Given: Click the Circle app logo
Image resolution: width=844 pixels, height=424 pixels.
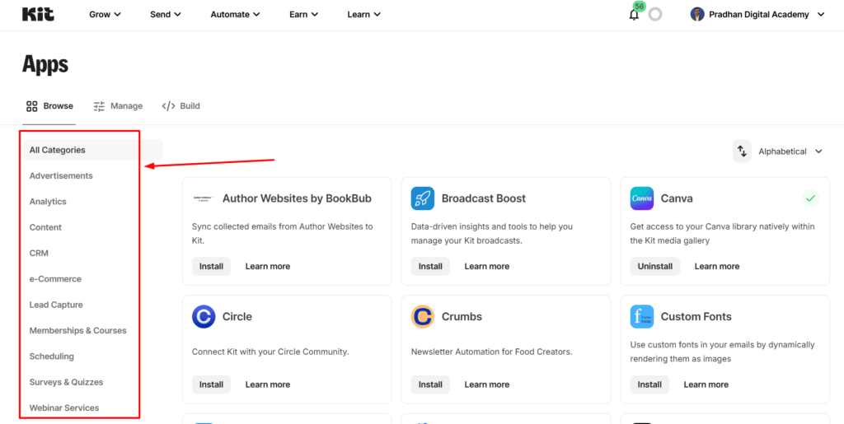Looking at the screenshot, I should pos(204,316).
